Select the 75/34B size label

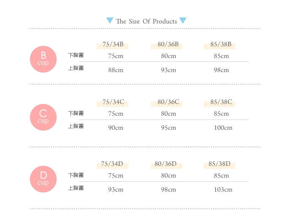113,44
